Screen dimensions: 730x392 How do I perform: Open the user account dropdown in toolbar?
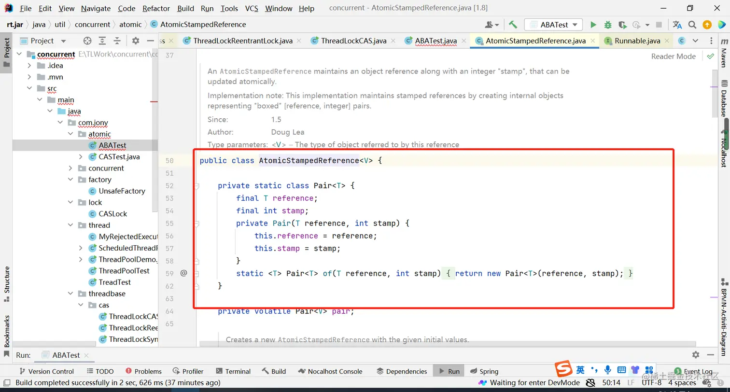(492, 25)
